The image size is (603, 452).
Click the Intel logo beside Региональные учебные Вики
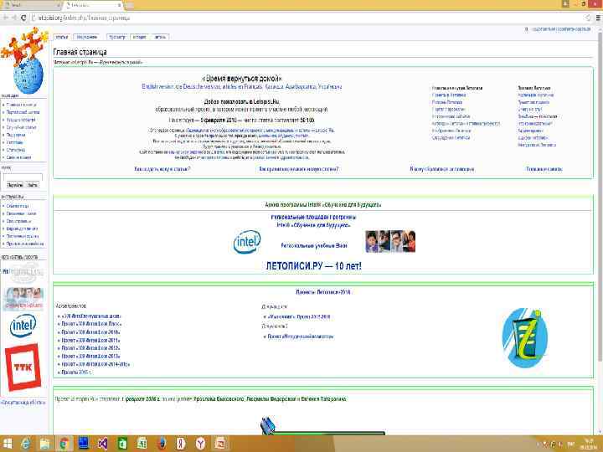coord(247,241)
